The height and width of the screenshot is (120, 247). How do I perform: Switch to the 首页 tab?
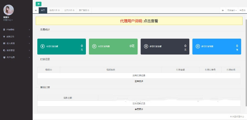click(43, 10)
